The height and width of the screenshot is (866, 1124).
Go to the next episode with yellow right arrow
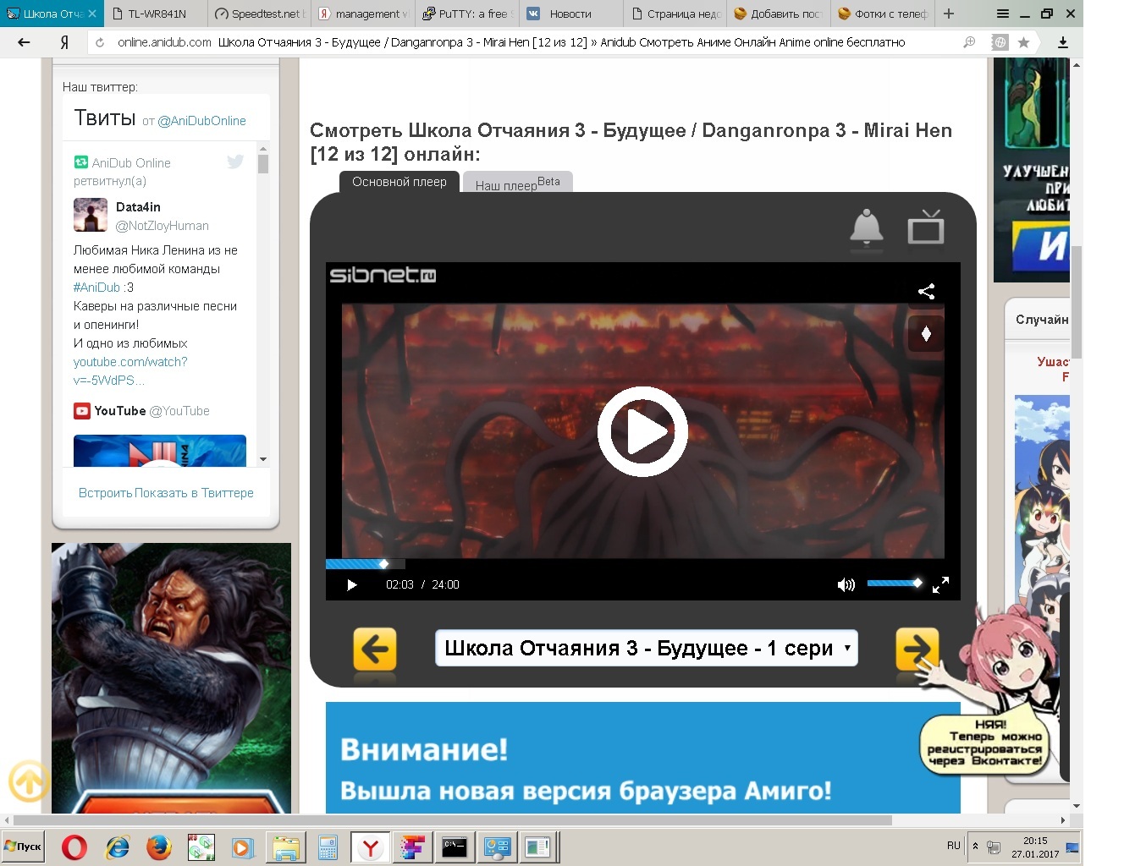917,649
